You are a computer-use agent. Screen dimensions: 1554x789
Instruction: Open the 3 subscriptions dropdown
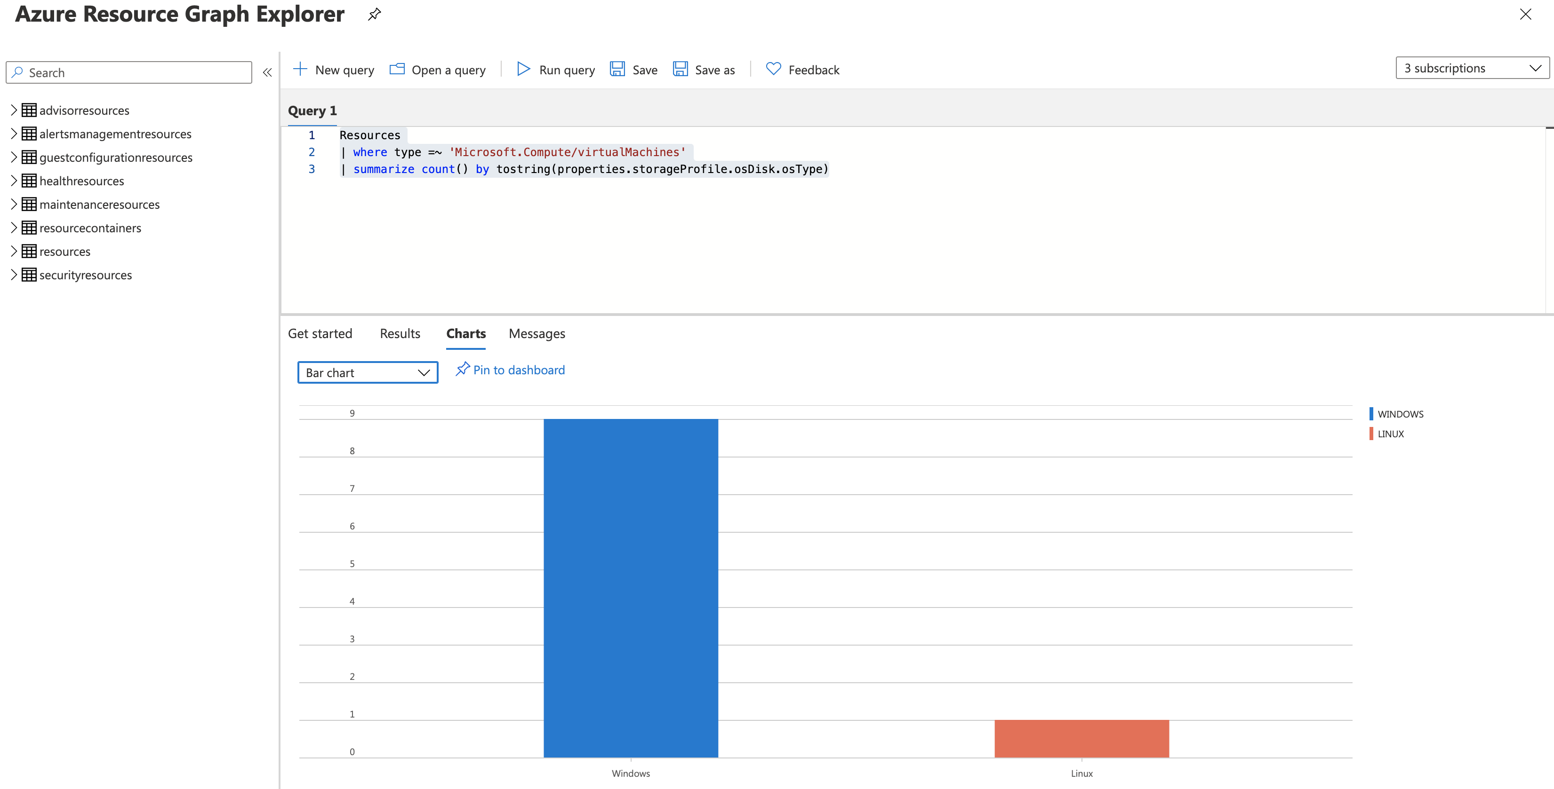[1473, 68]
